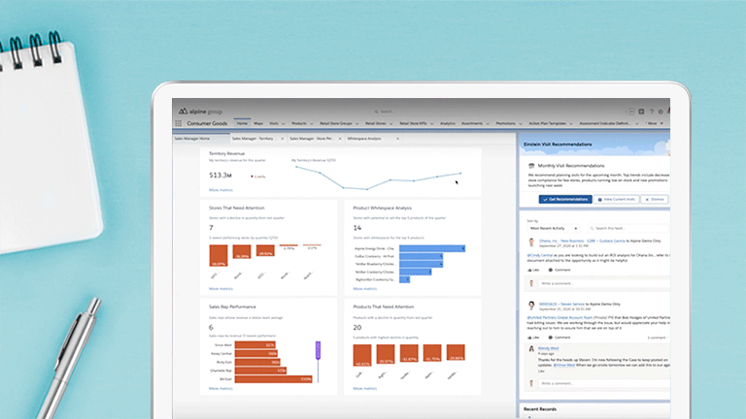Close Sales Manager - Store Per... subtab

click(340, 139)
